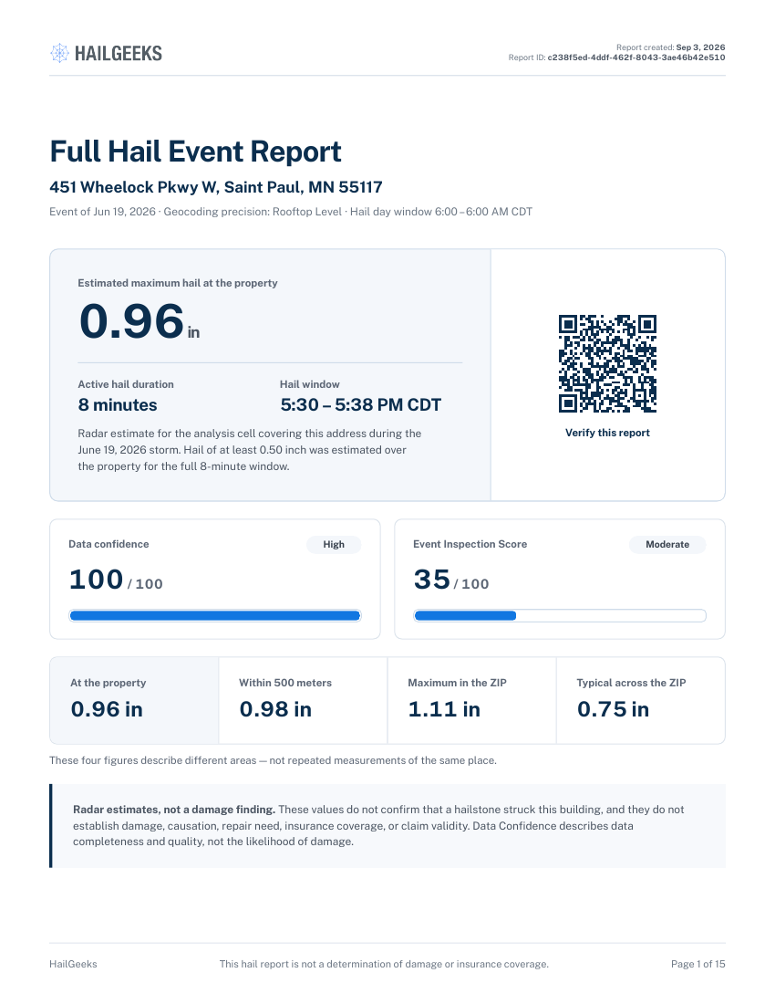Image resolution: width=775 pixels, height=1004 pixels.
Task: Click the 'Event Inspection Score' card label
Action: pyautogui.click(x=470, y=544)
